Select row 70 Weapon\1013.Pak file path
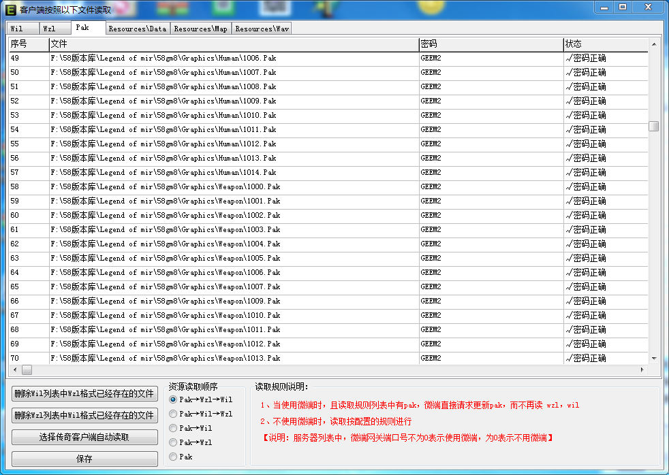 click(166, 358)
